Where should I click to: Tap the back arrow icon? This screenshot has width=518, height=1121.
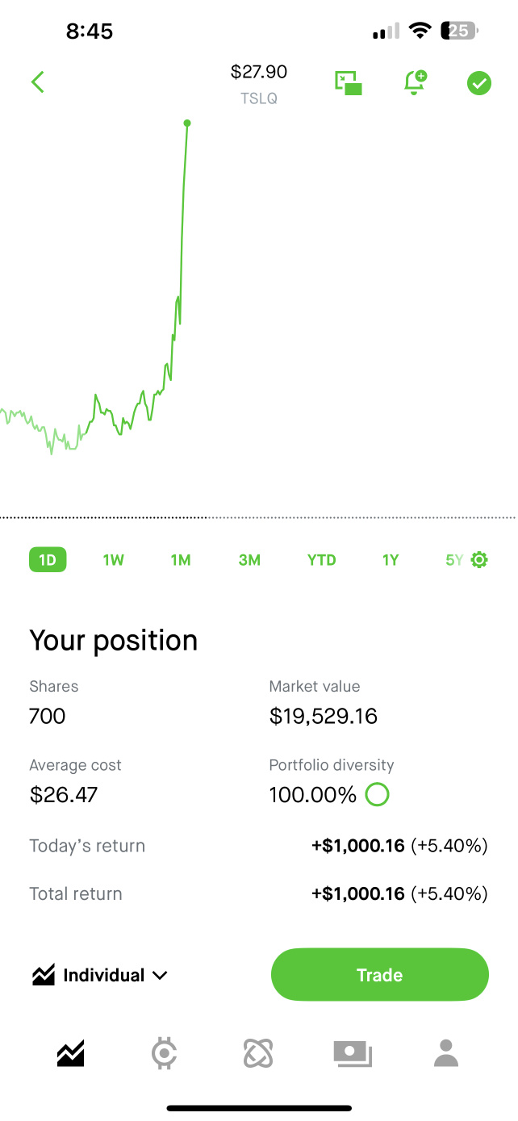tap(37, 82)
